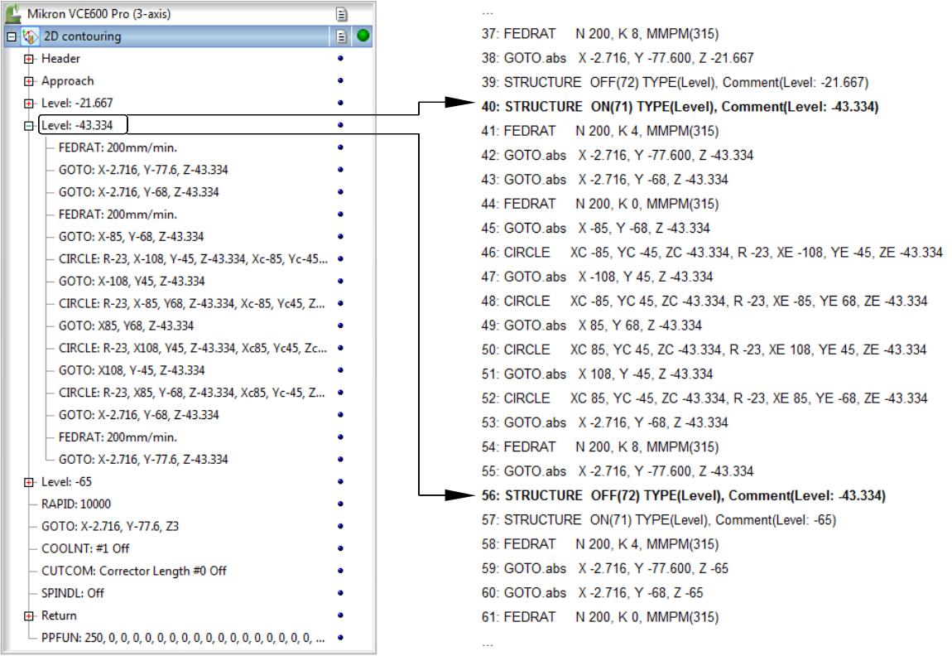Click the blue dot beside RAPID: 10000
This screenshot has width=952, height=656.
(341, 504)
